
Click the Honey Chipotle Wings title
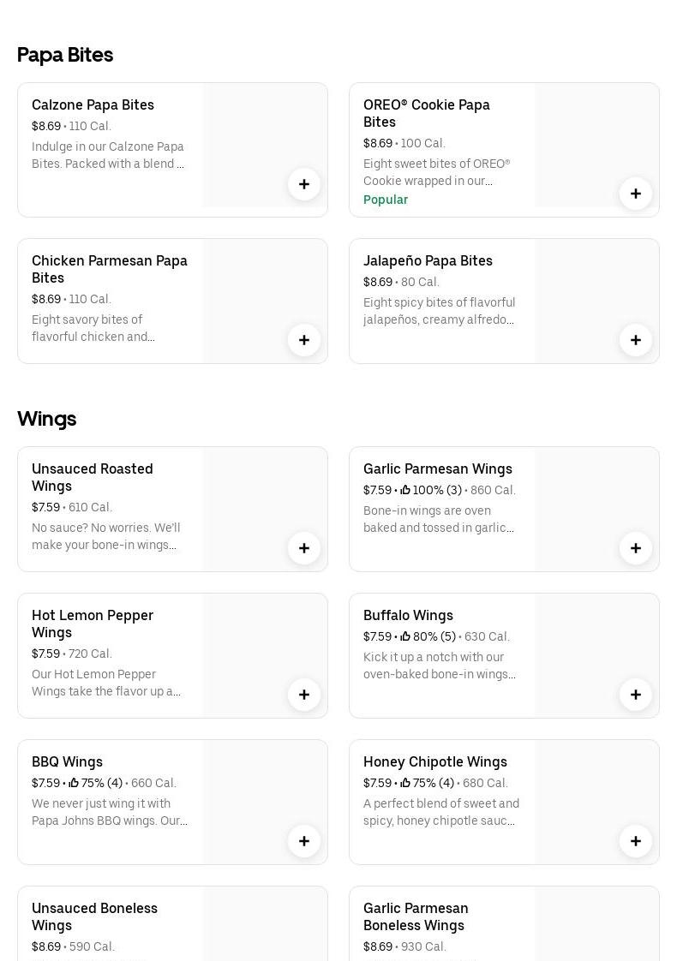pos(434,761)
